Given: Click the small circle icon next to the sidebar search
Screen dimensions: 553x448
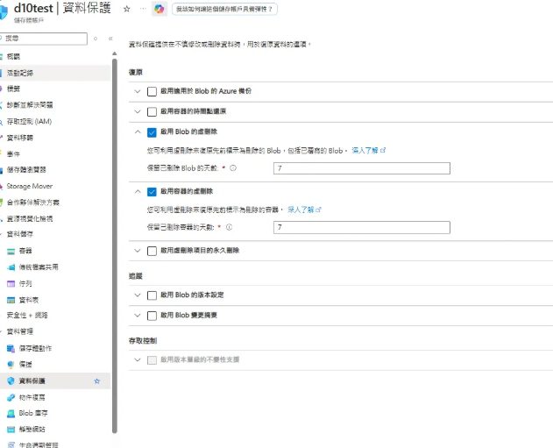Looking at the screenshot, I should pyautogui.click(x=96, y=39).
